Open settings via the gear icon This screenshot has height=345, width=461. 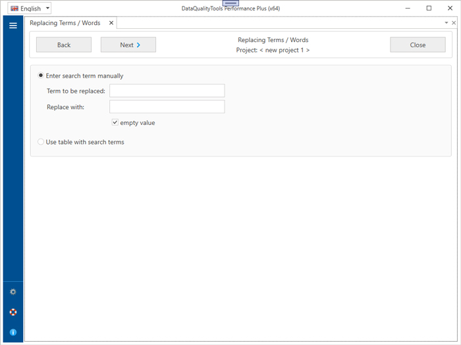pyautogui.click(x=13, y=292)
